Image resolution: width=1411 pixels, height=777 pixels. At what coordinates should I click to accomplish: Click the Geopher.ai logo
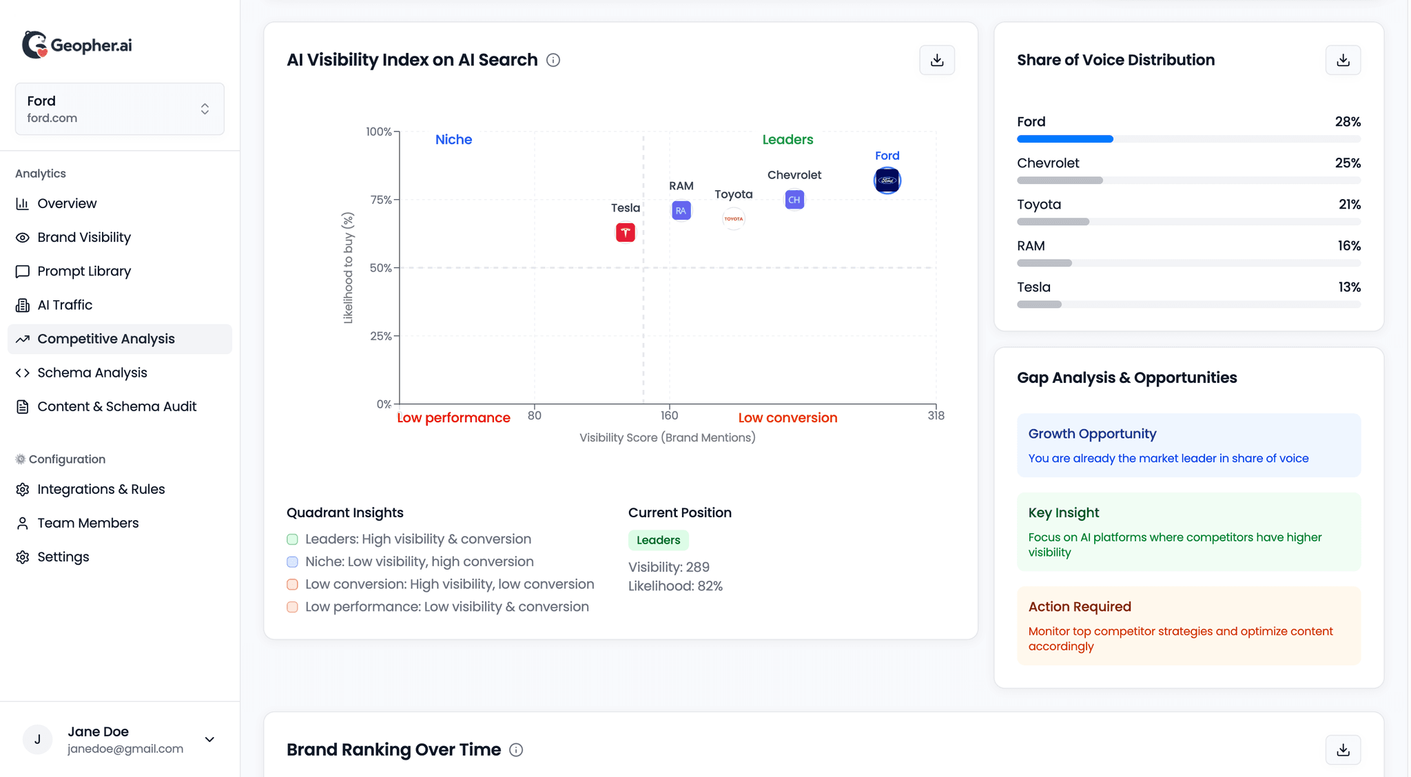point(76,44)
